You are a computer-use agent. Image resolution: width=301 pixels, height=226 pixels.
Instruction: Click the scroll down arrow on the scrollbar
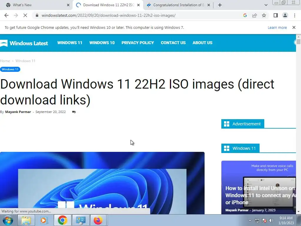click(298, 212)
